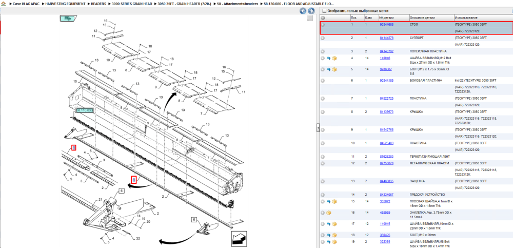Viewport: 513px width, 248px height.
Task: Open part link for ГЕРМЕТИЗИРУЮЩАЯ ЛЕНТ
Action: click(x=386, y=157)
